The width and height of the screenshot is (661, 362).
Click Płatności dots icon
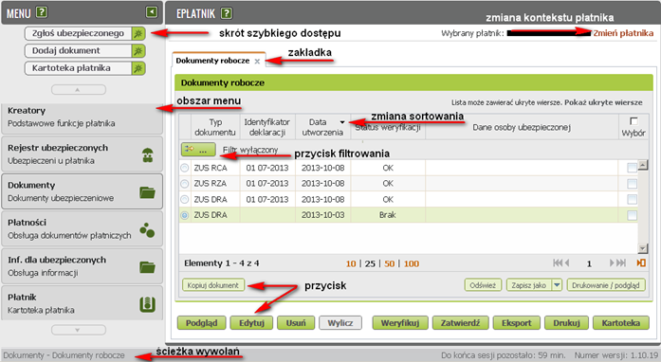(x=147, y=229)
